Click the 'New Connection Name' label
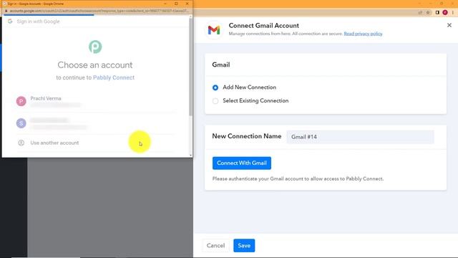 tap(246, 136)
